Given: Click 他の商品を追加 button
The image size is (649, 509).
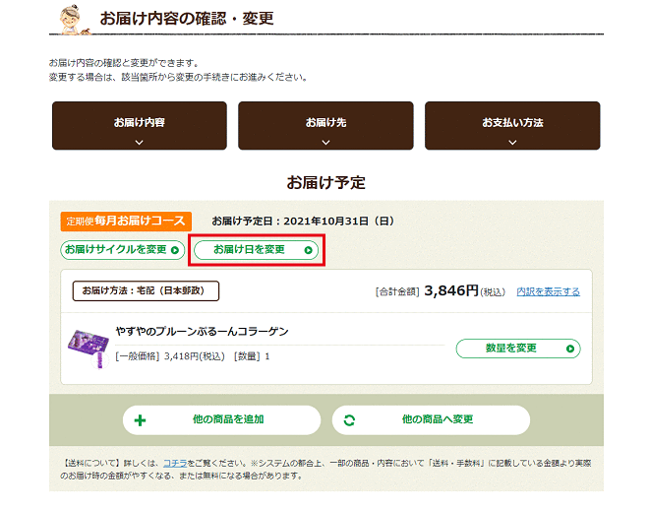Looking at the screenshot, I should click(221, 419).
